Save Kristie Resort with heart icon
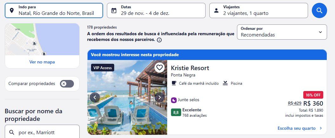The image size is (335, 138). point(159,68)
